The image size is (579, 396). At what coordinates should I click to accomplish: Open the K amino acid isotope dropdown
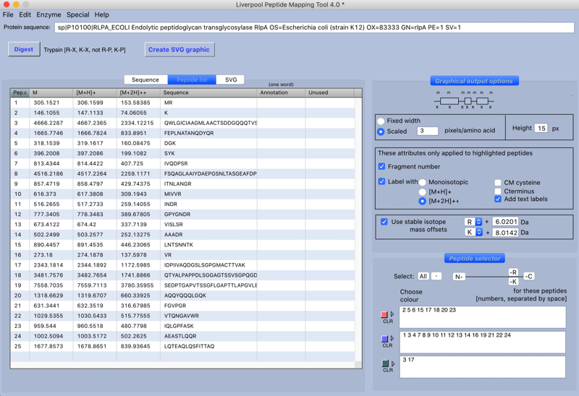(x=473, y=233)
